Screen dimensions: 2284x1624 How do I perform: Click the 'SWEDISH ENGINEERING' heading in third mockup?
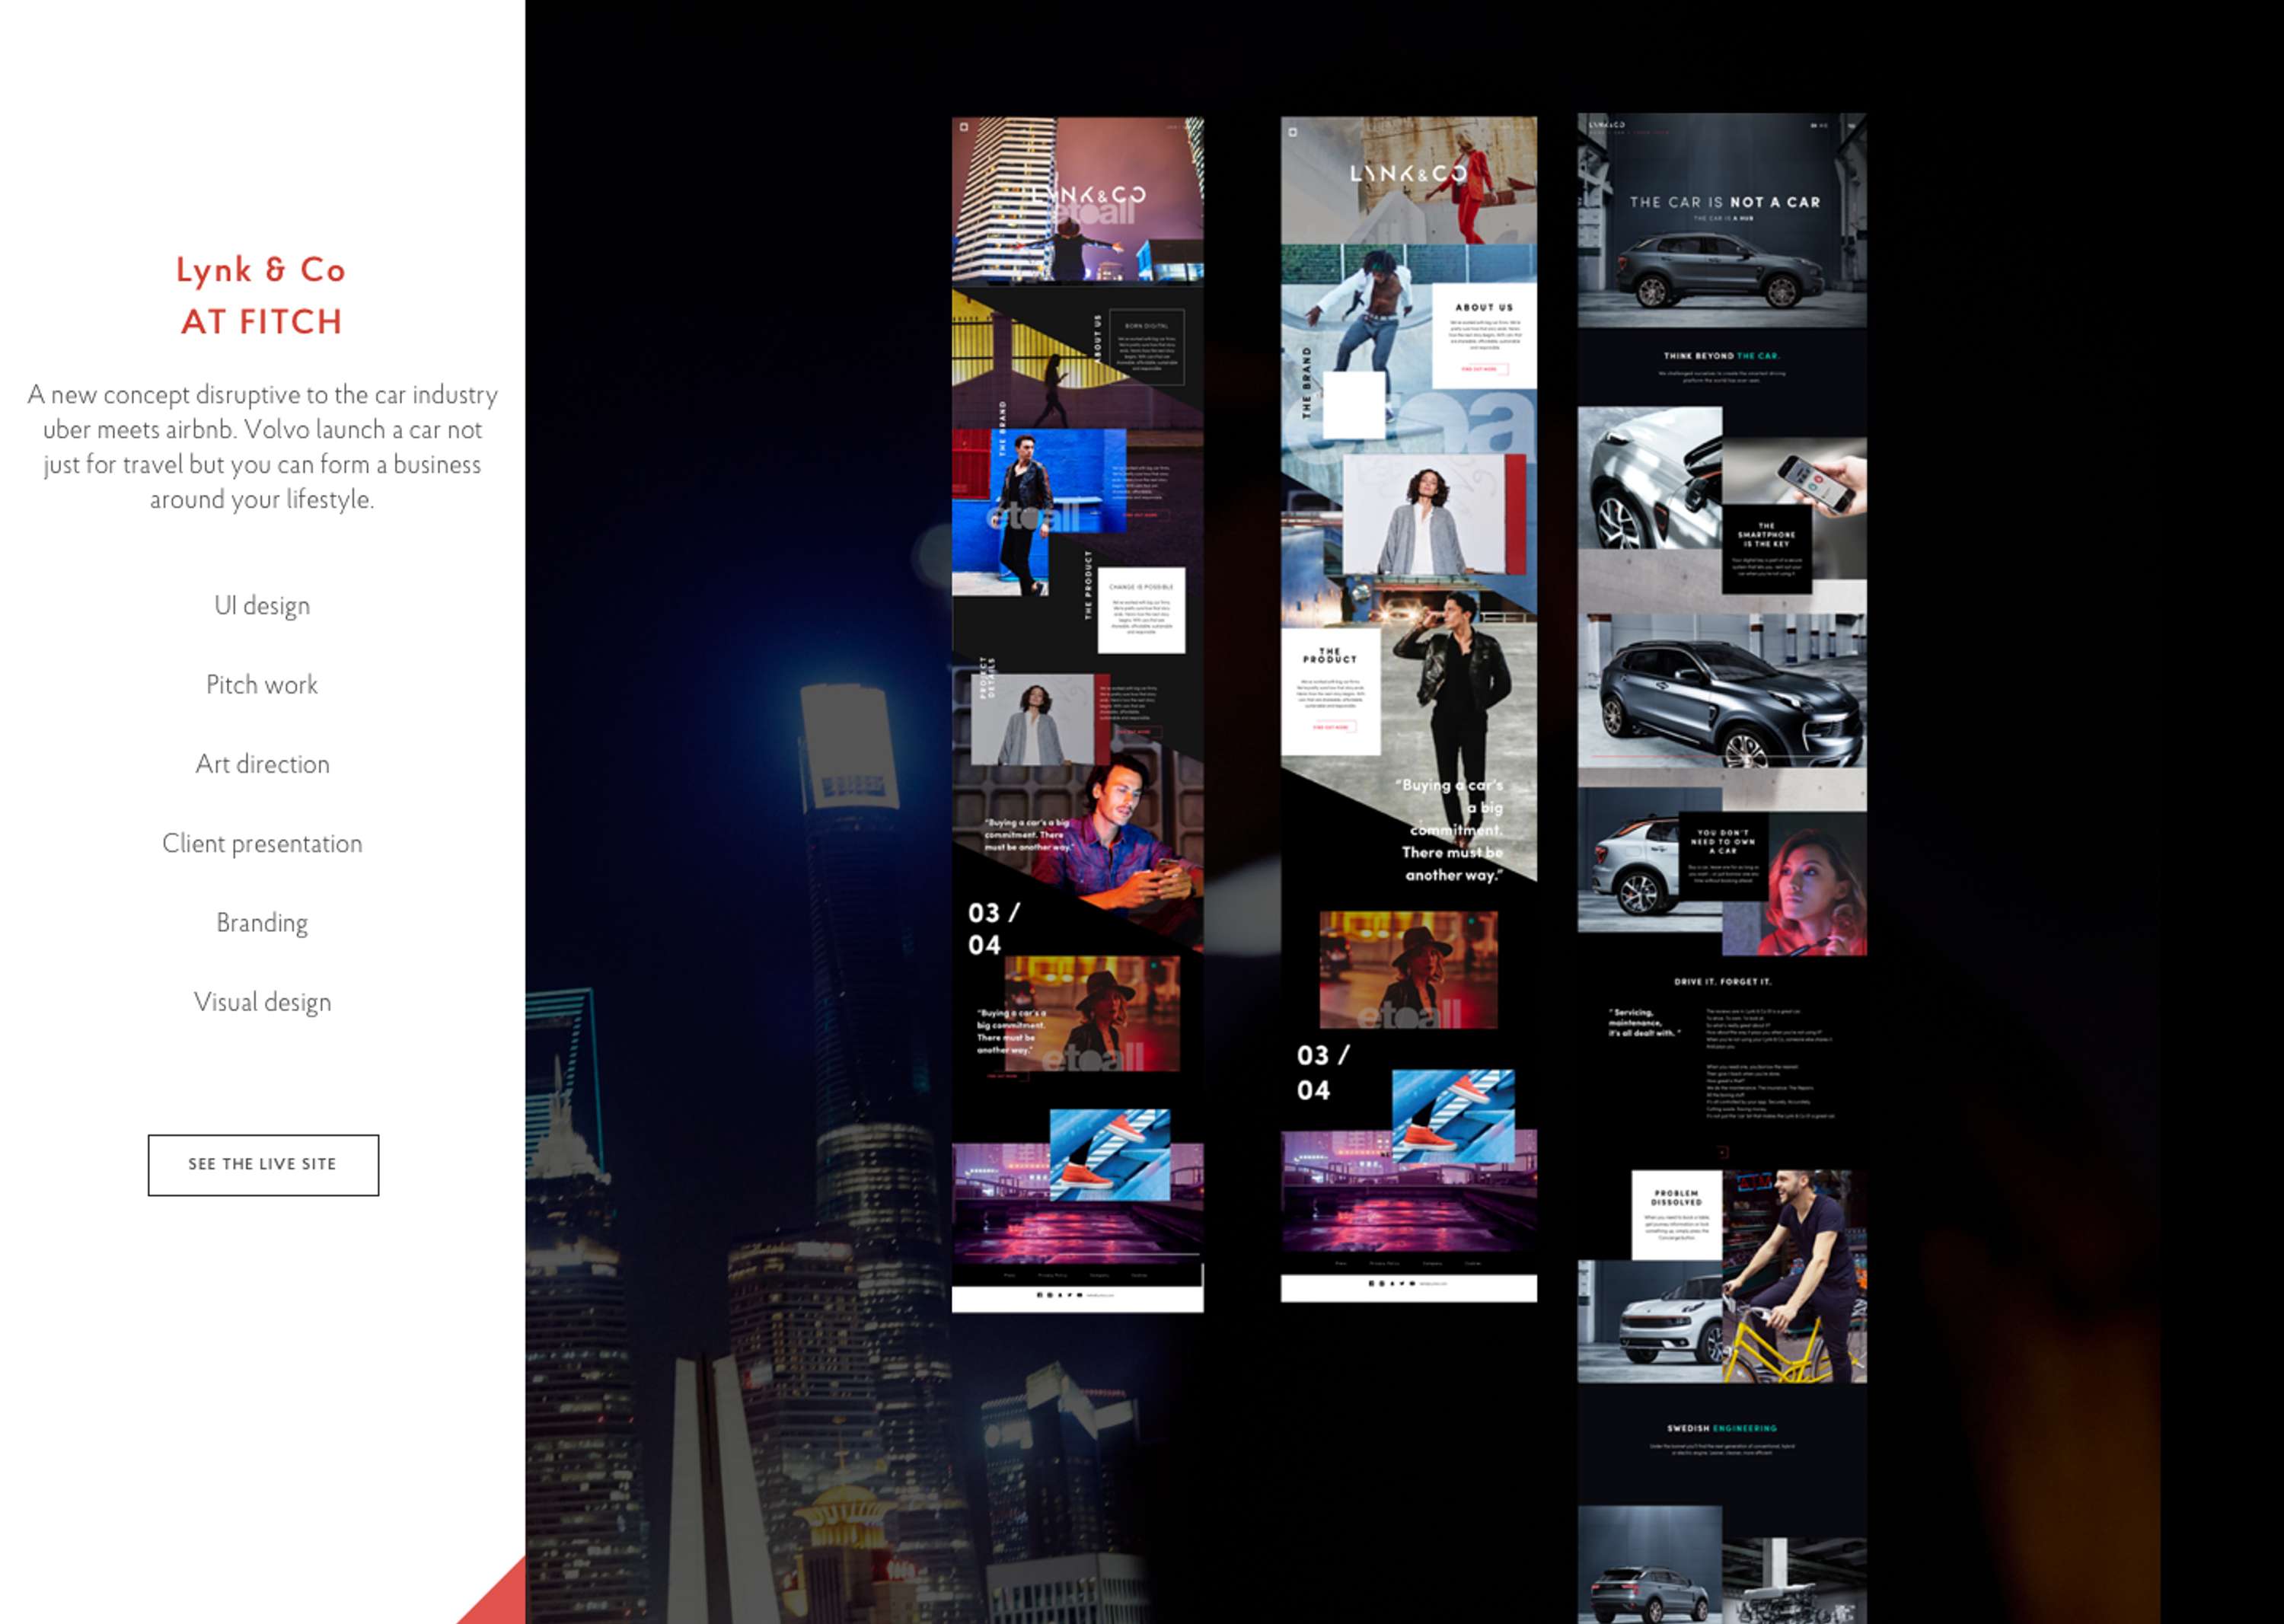click(1721, 1428)
